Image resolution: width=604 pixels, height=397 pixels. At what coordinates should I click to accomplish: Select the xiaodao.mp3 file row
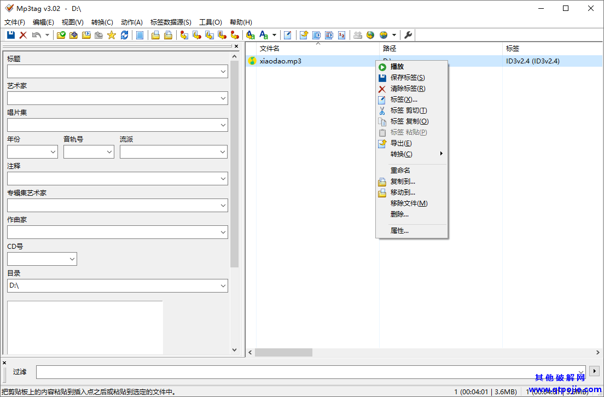coord(424,61)
